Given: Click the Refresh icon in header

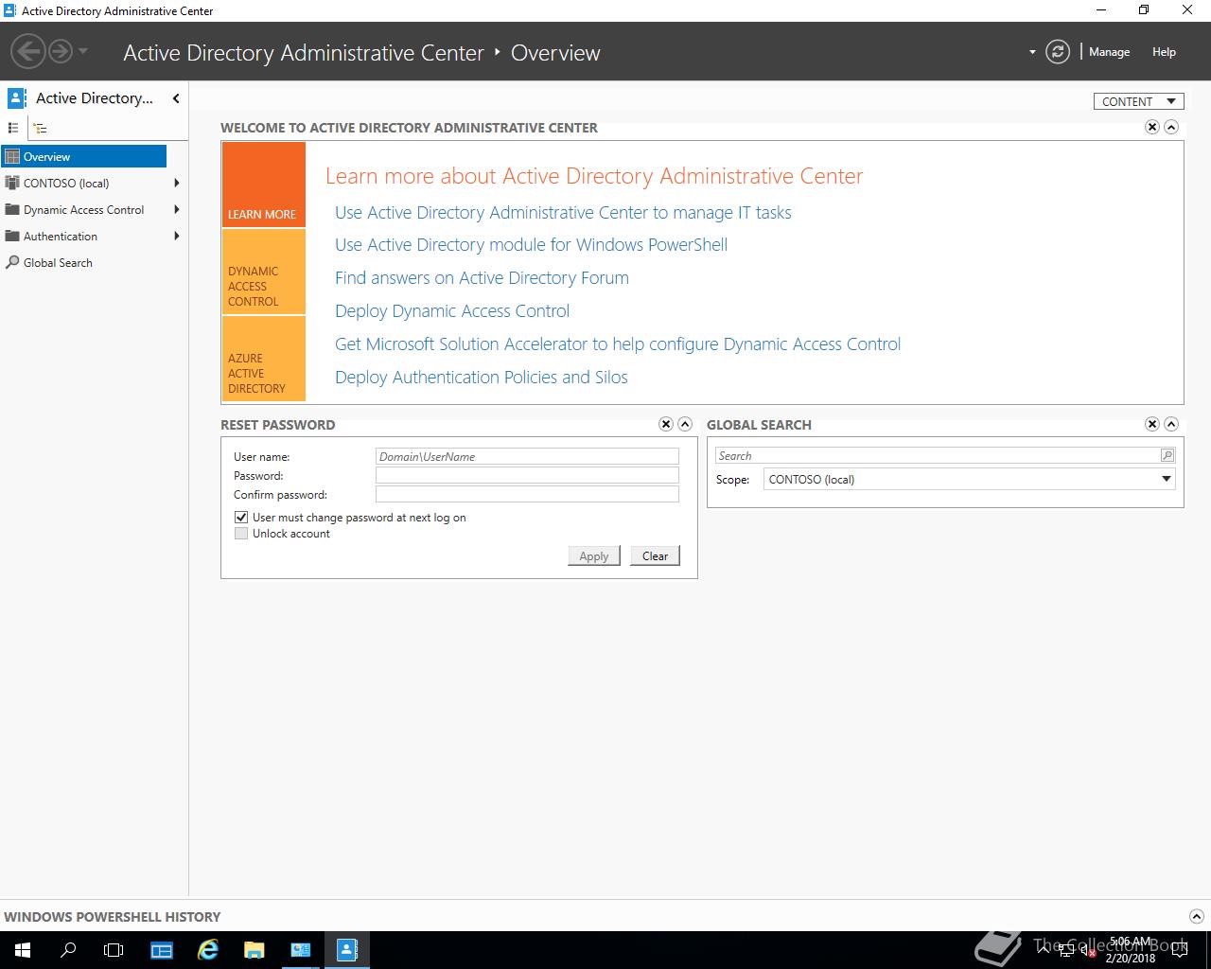Looking at the screenshot, I should pos(1058,52).
